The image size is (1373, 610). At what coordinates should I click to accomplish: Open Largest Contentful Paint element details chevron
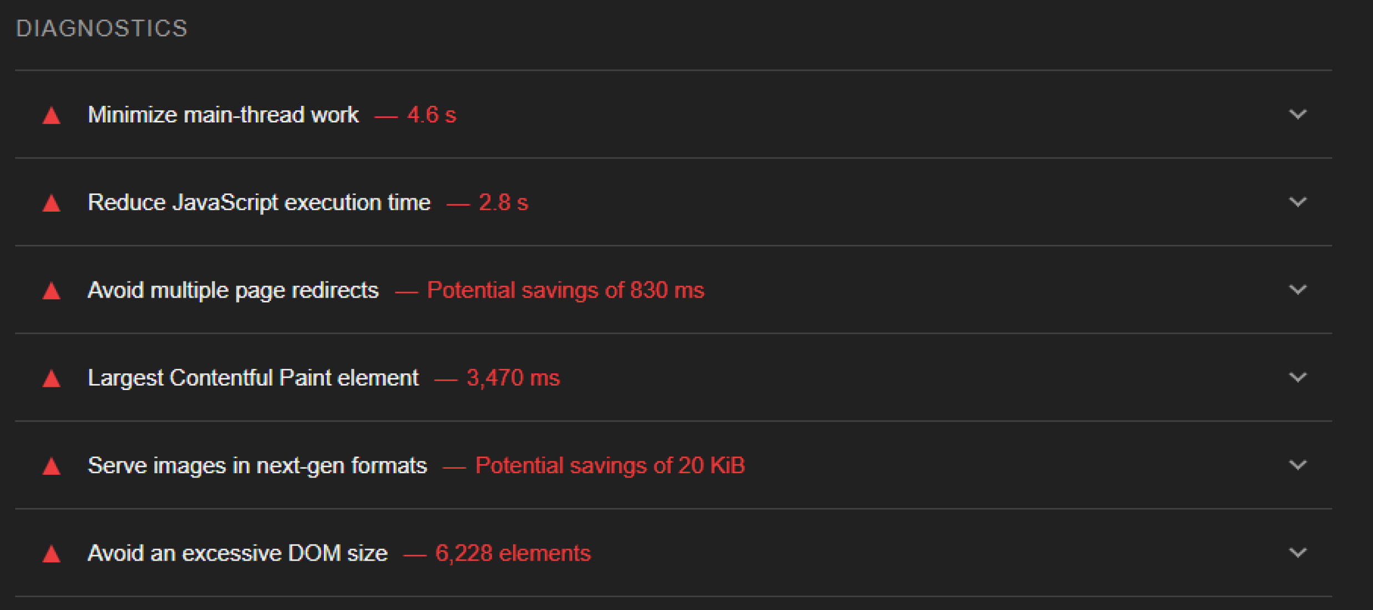pos(1298,378)
